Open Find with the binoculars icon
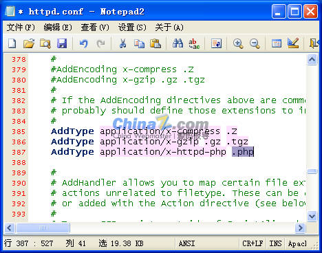Screen dimensions: 322x253 coord(178,43)
